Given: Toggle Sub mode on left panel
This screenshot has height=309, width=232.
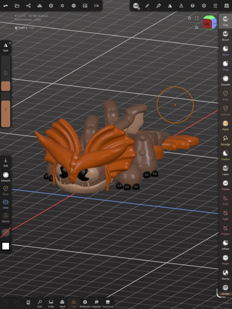Looking at the screenshot, I should pos(6,162).
